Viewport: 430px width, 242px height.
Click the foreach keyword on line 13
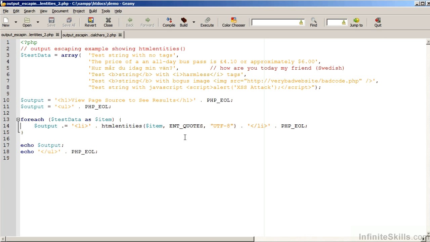pos(32,119)
